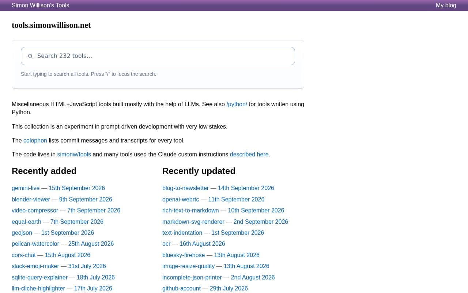
Task: Click the 31st July 2026 date link
Action: pyautogui.click(x=87, y=266)
